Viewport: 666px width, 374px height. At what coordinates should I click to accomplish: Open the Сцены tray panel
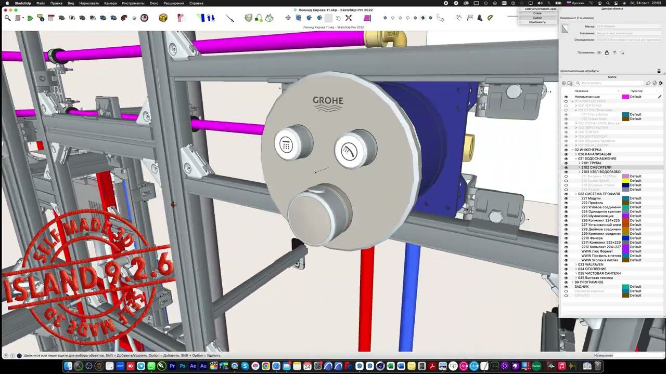(x=537, y=18)
